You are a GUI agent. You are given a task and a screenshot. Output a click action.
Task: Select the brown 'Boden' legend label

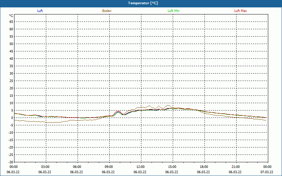pyautogui.click(x=107, y=11)
